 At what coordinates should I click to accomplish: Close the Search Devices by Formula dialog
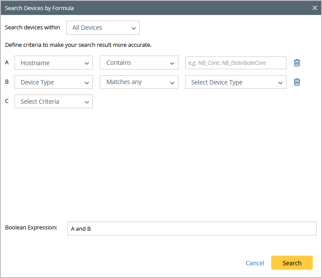click(x=315, y=8)
